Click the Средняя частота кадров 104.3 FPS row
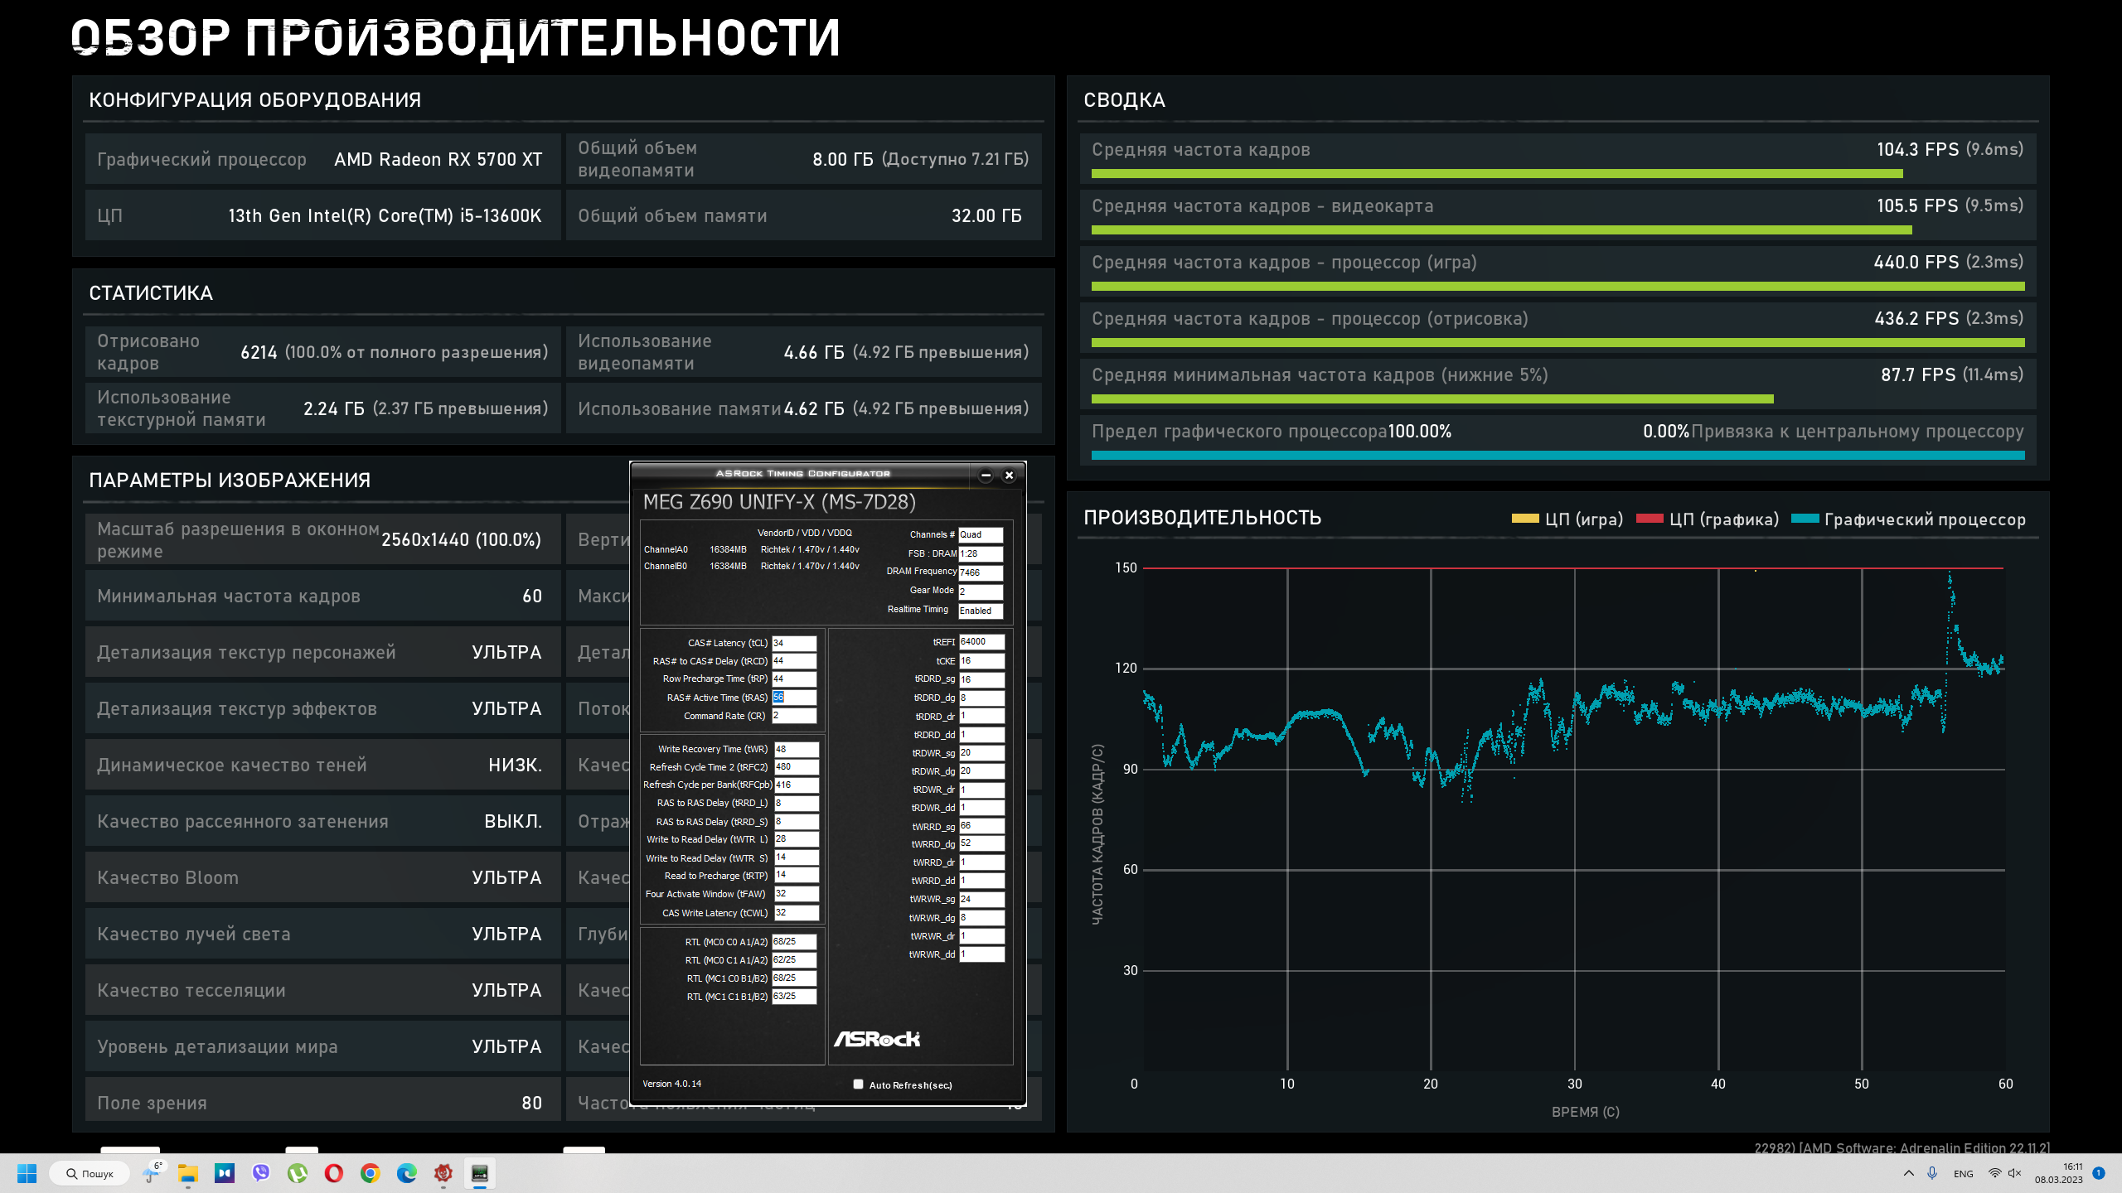This screenshot has height=1193, width=2122. coord(1558,158)
